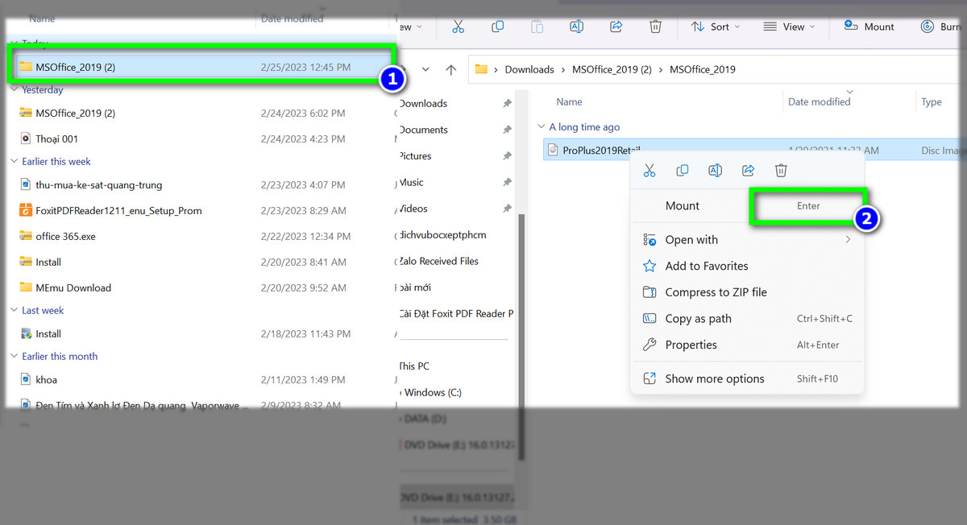Choose Copy as path
Screen dimensions: 967x525
pyautogui.click(x=747, y=319)
